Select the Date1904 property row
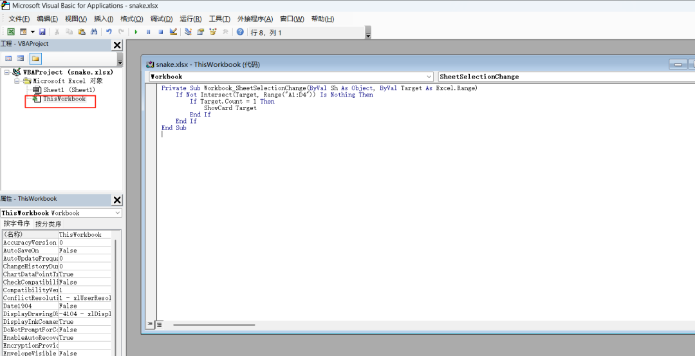Viewport: 695px width, 356px height. click(57, 306)
